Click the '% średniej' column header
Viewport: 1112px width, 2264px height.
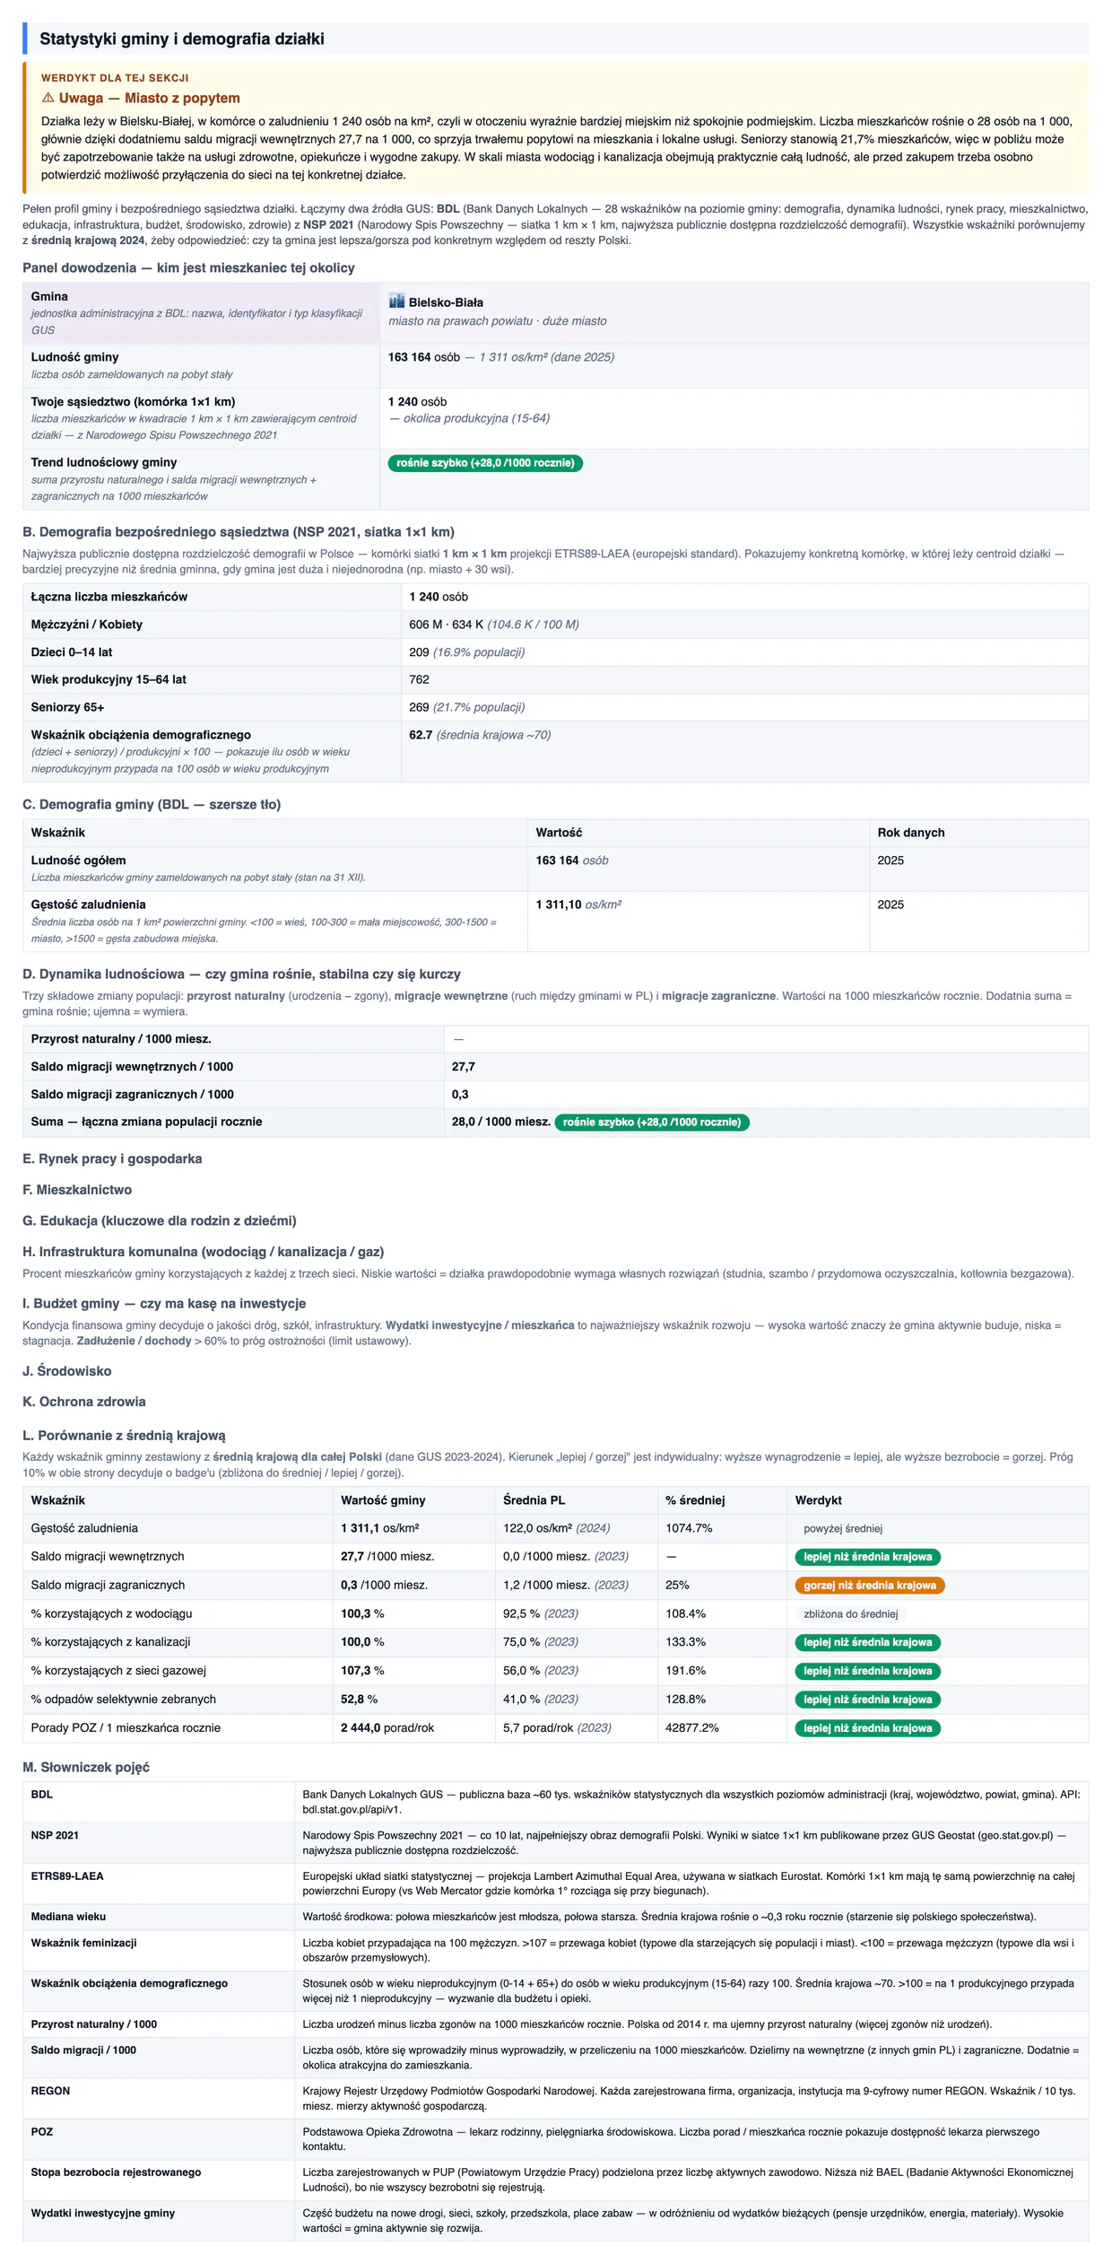[x=695, y=1500]
